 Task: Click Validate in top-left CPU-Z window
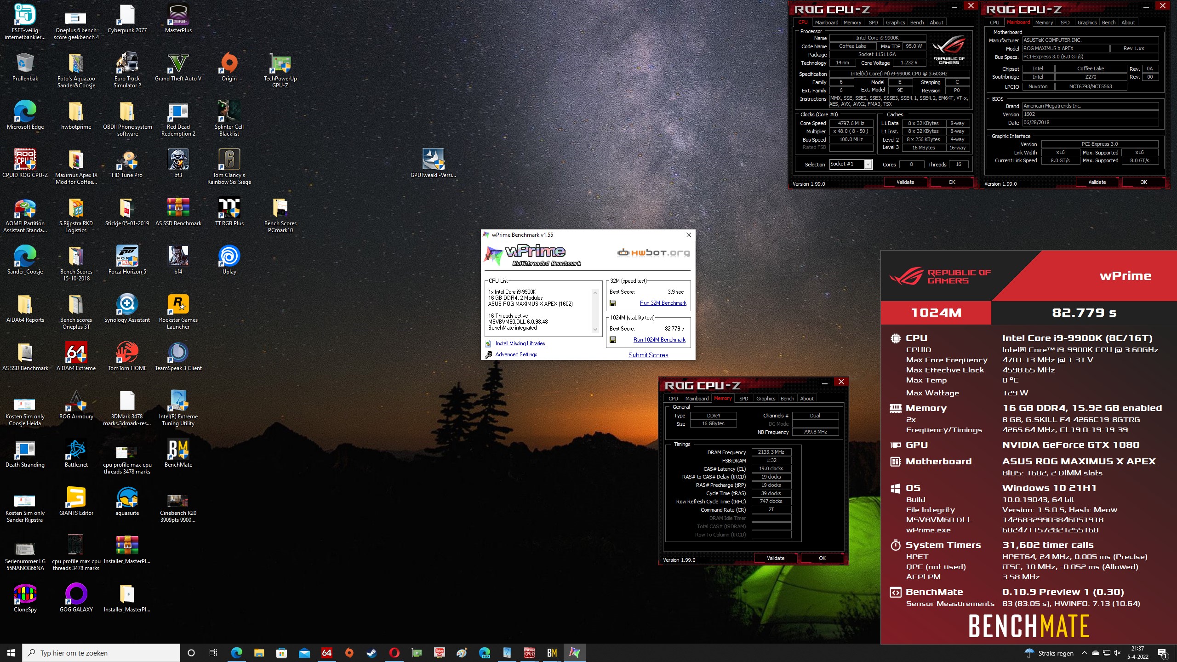click(905, 182)
